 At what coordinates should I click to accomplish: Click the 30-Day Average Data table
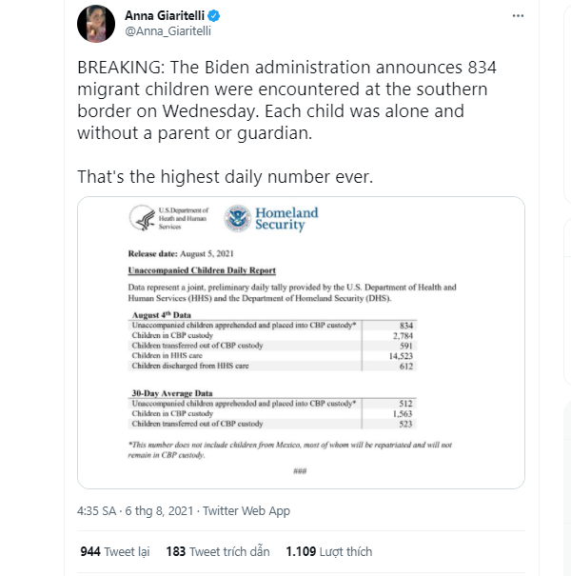(272, 408)
